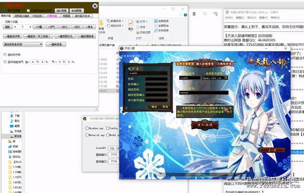Click 一键鉴定（手工装备） button
Viewport: 304px width, 193px height.
pos(38,36)
